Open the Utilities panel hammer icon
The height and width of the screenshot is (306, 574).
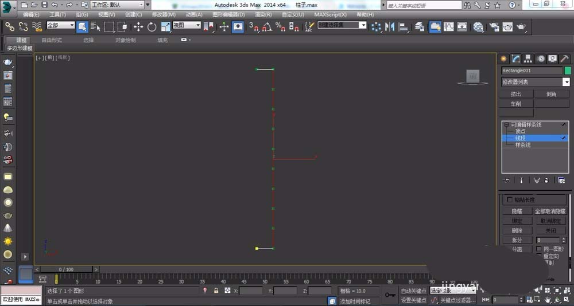click(x=564, y=58)
